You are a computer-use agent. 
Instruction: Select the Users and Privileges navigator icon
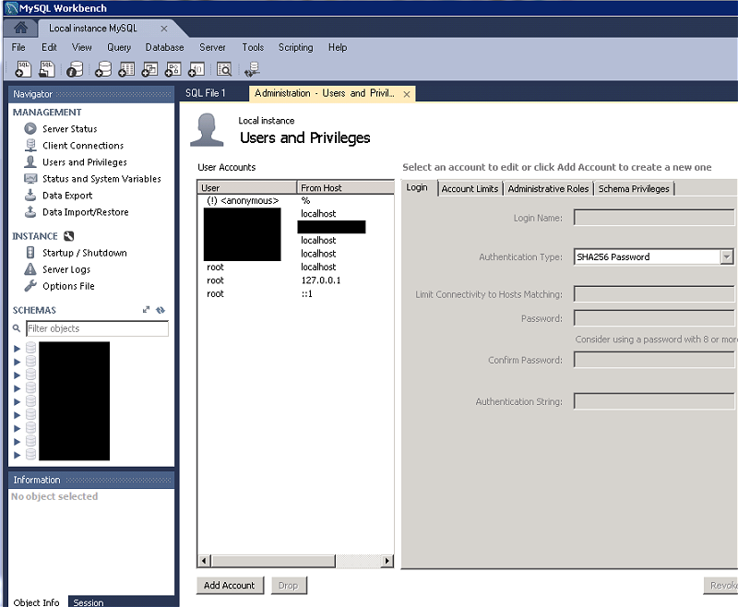click(30, 161)
